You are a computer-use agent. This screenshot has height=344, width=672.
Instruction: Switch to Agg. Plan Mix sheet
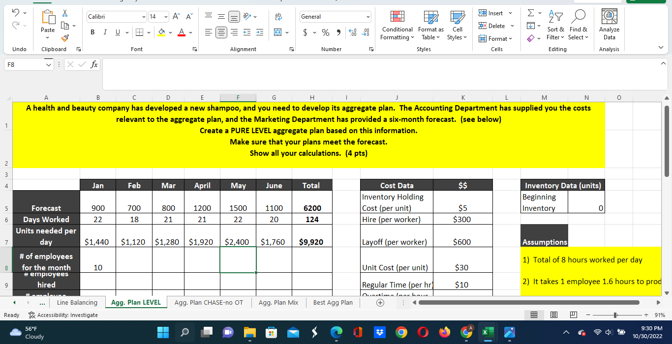pyautogui.click(x=278, y=303)
